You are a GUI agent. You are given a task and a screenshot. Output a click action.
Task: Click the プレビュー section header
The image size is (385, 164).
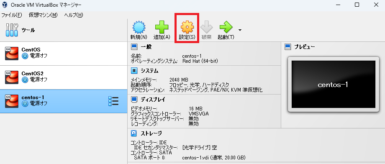(305, 47)
